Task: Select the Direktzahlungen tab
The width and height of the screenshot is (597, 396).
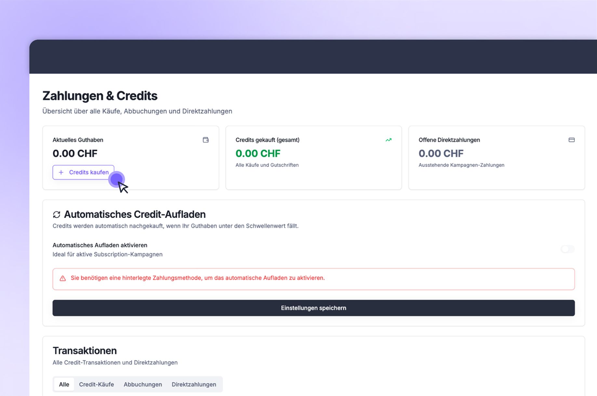Action: click(194, 384)
